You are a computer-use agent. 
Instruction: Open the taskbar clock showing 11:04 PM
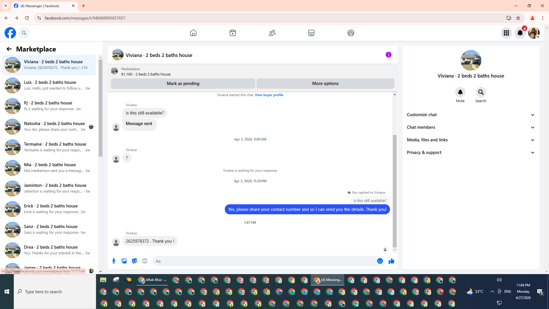point(523,291)
